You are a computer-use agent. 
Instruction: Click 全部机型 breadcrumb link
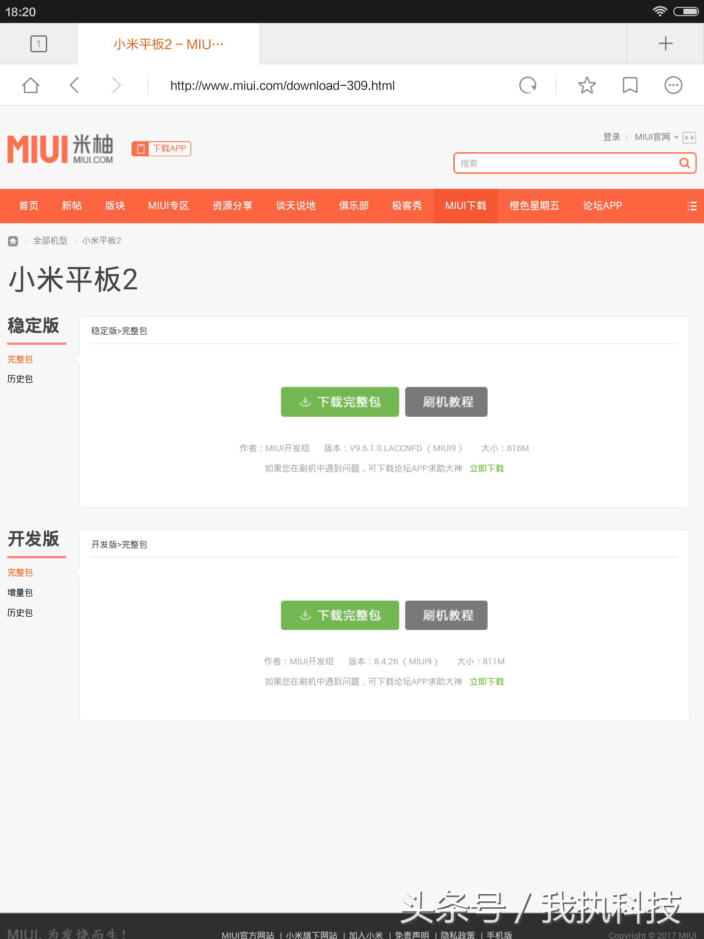point(50,241)
